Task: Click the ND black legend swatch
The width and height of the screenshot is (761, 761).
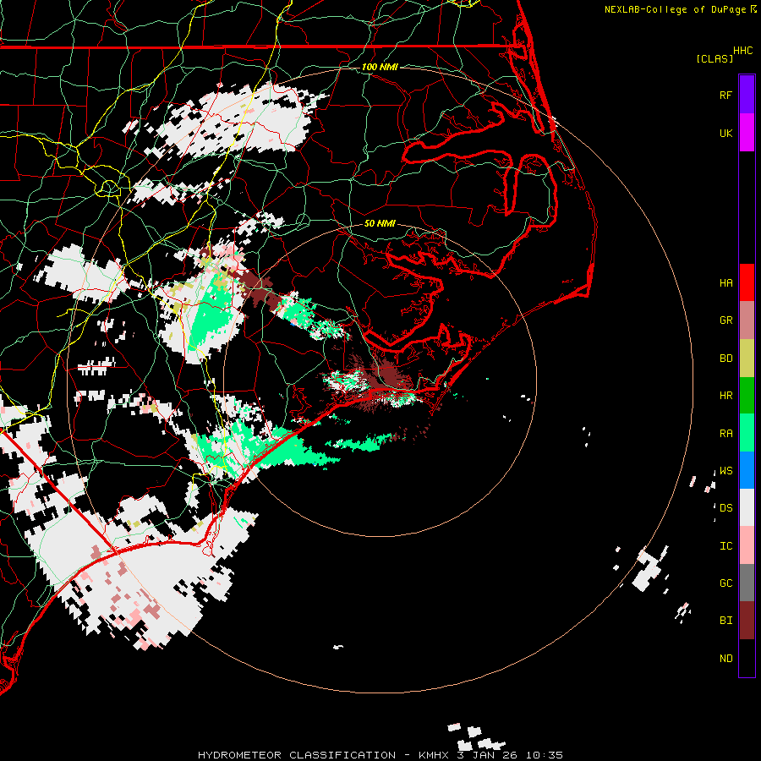Action: tap(747, 658)
